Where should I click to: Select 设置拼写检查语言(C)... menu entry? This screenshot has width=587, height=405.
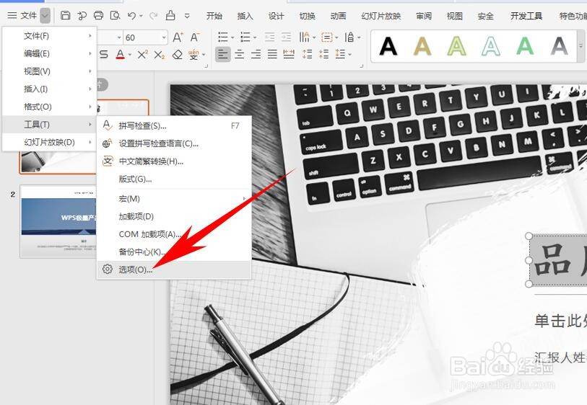174,143
